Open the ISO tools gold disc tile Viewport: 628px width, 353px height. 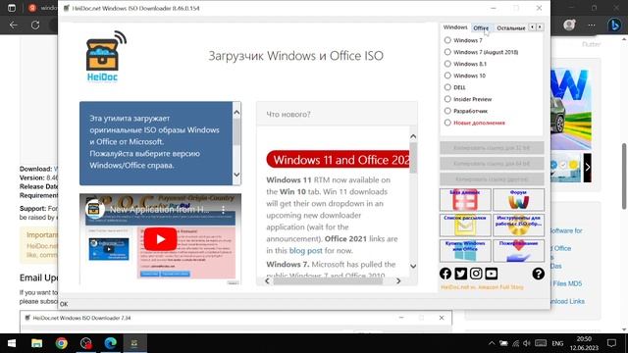518,226
